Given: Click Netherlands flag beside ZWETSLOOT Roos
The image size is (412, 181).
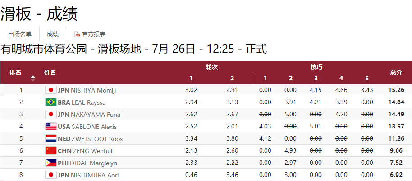Looking at the screenshot, I should [51, 139].
